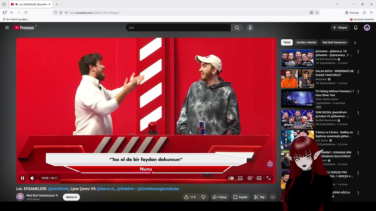Sign in with the Giriş yap button

pyautogui.click(x=352, y=13)
